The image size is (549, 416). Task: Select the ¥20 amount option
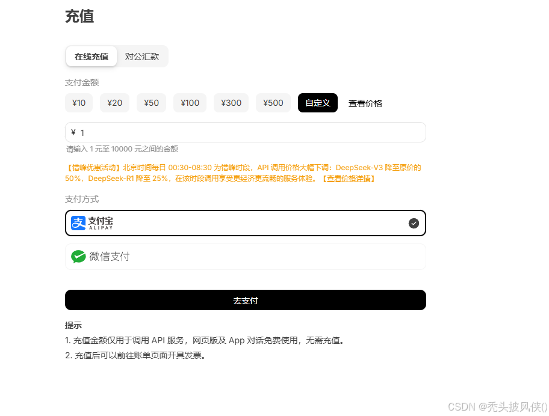point(114,103)
